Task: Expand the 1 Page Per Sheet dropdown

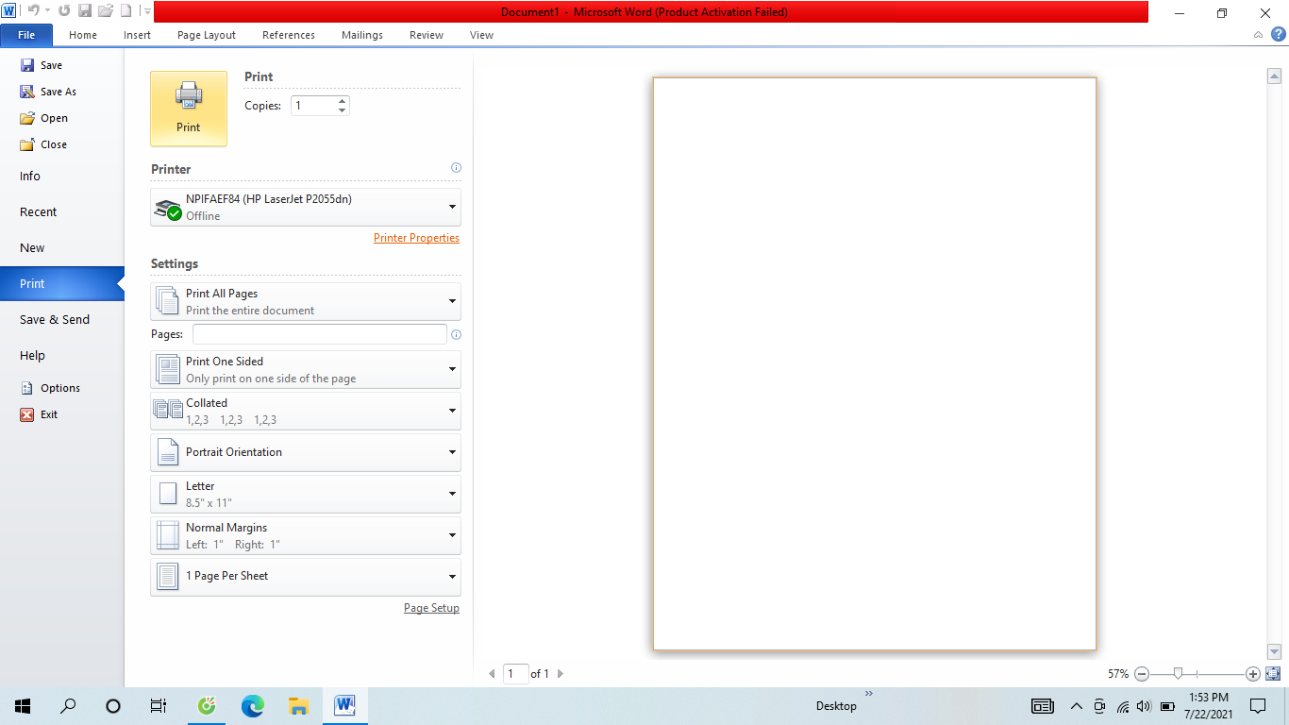Action: 306,577
